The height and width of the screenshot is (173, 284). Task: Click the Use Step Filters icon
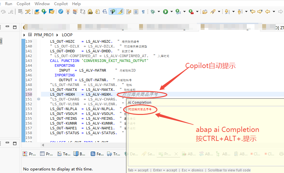pos(28,12)
